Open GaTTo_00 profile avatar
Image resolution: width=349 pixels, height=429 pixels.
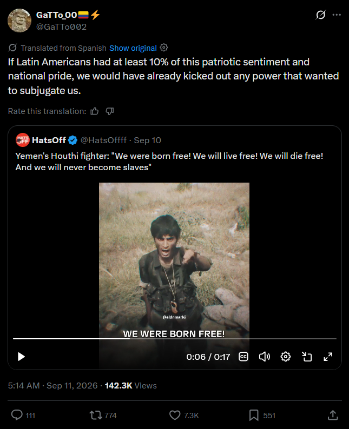point(19,21)
